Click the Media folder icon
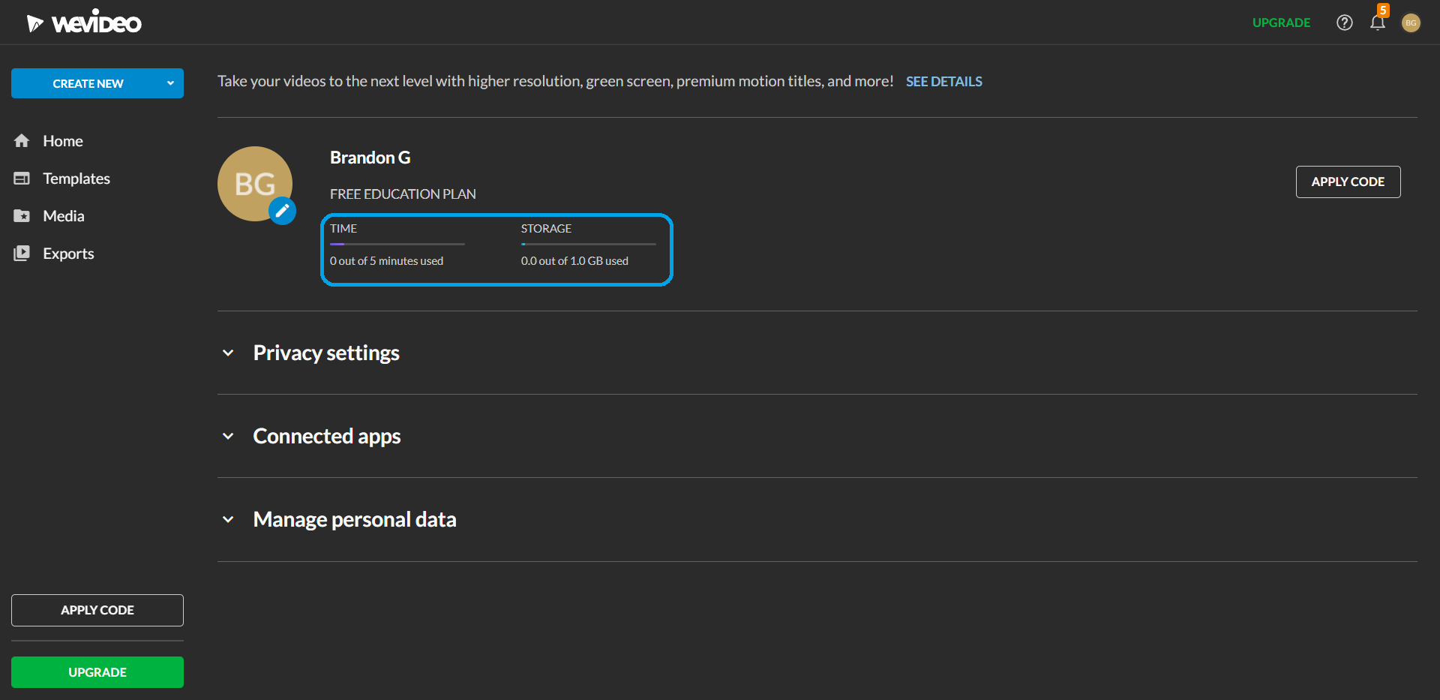The height and width of the screenshot is (700, 1440). [x=22, y=216]
